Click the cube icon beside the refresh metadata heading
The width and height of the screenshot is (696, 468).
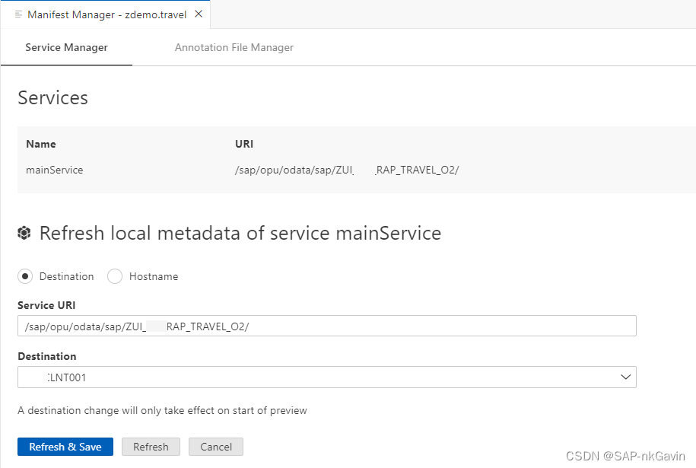coord(24,234)
